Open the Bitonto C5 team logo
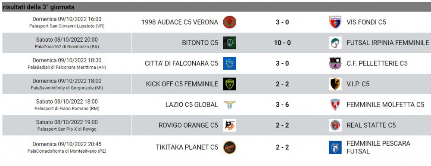 coord(230,43)
